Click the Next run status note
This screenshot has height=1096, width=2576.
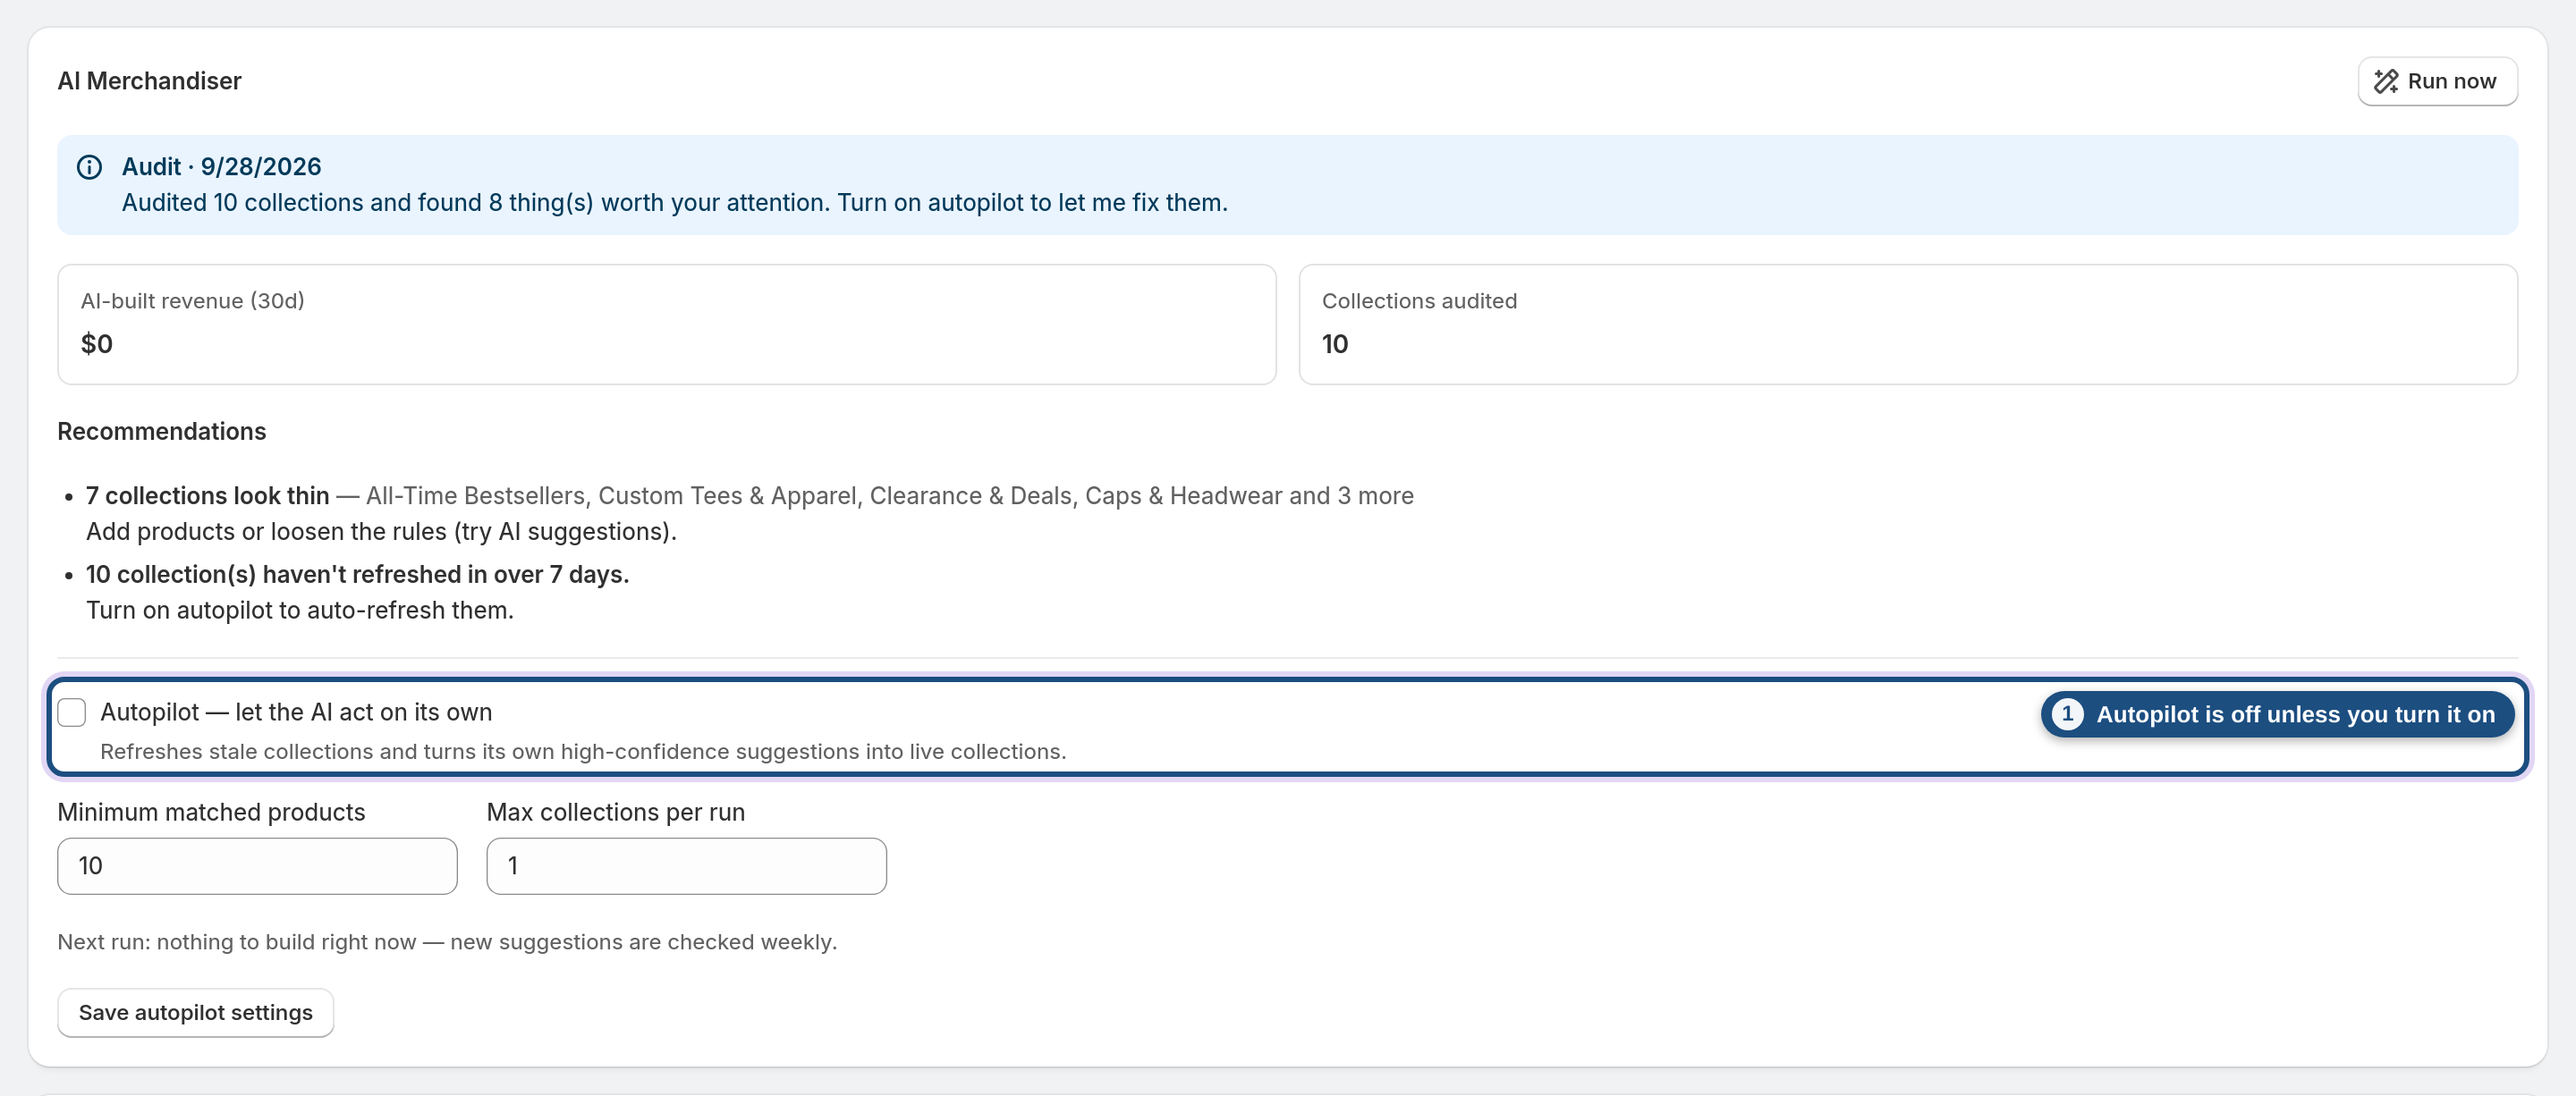point(447,941)
